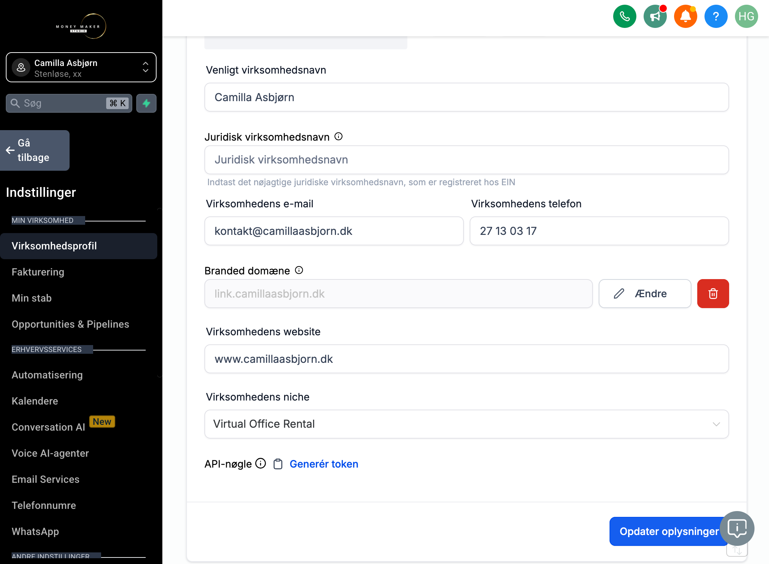This screenshot has height=564, width=769.
Task: Open the Virksomhedens niche dropdown
Action: tap(466, 424)
